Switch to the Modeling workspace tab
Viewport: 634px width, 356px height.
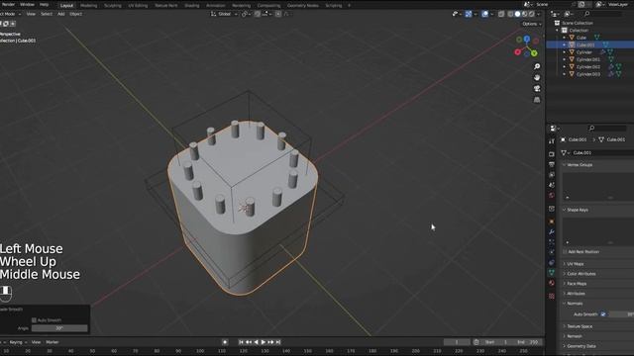coord(88,6)
